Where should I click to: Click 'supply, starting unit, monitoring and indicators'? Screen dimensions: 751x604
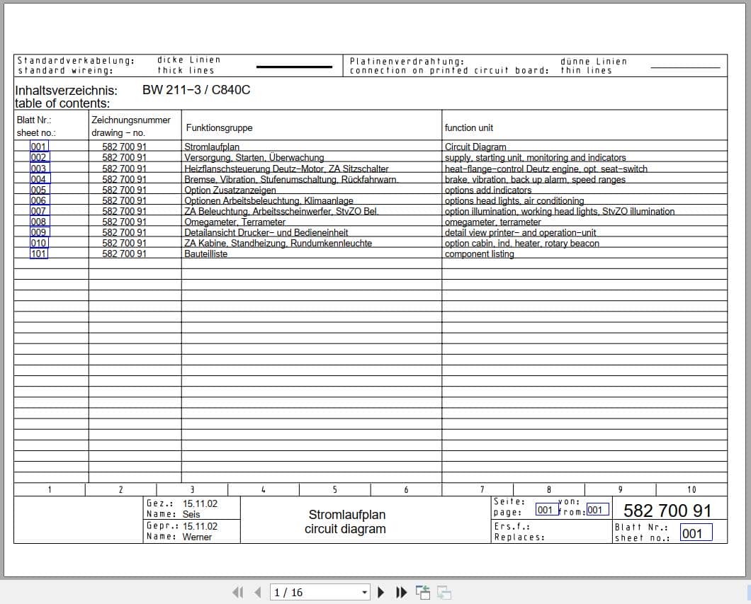point(536,157)
